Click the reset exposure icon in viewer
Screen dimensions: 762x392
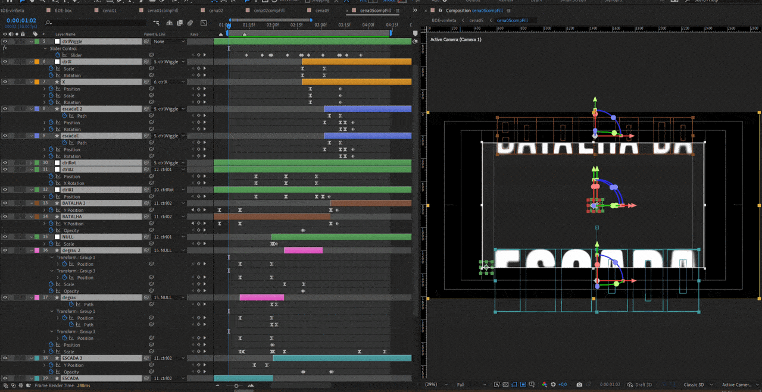click(553, 385)
